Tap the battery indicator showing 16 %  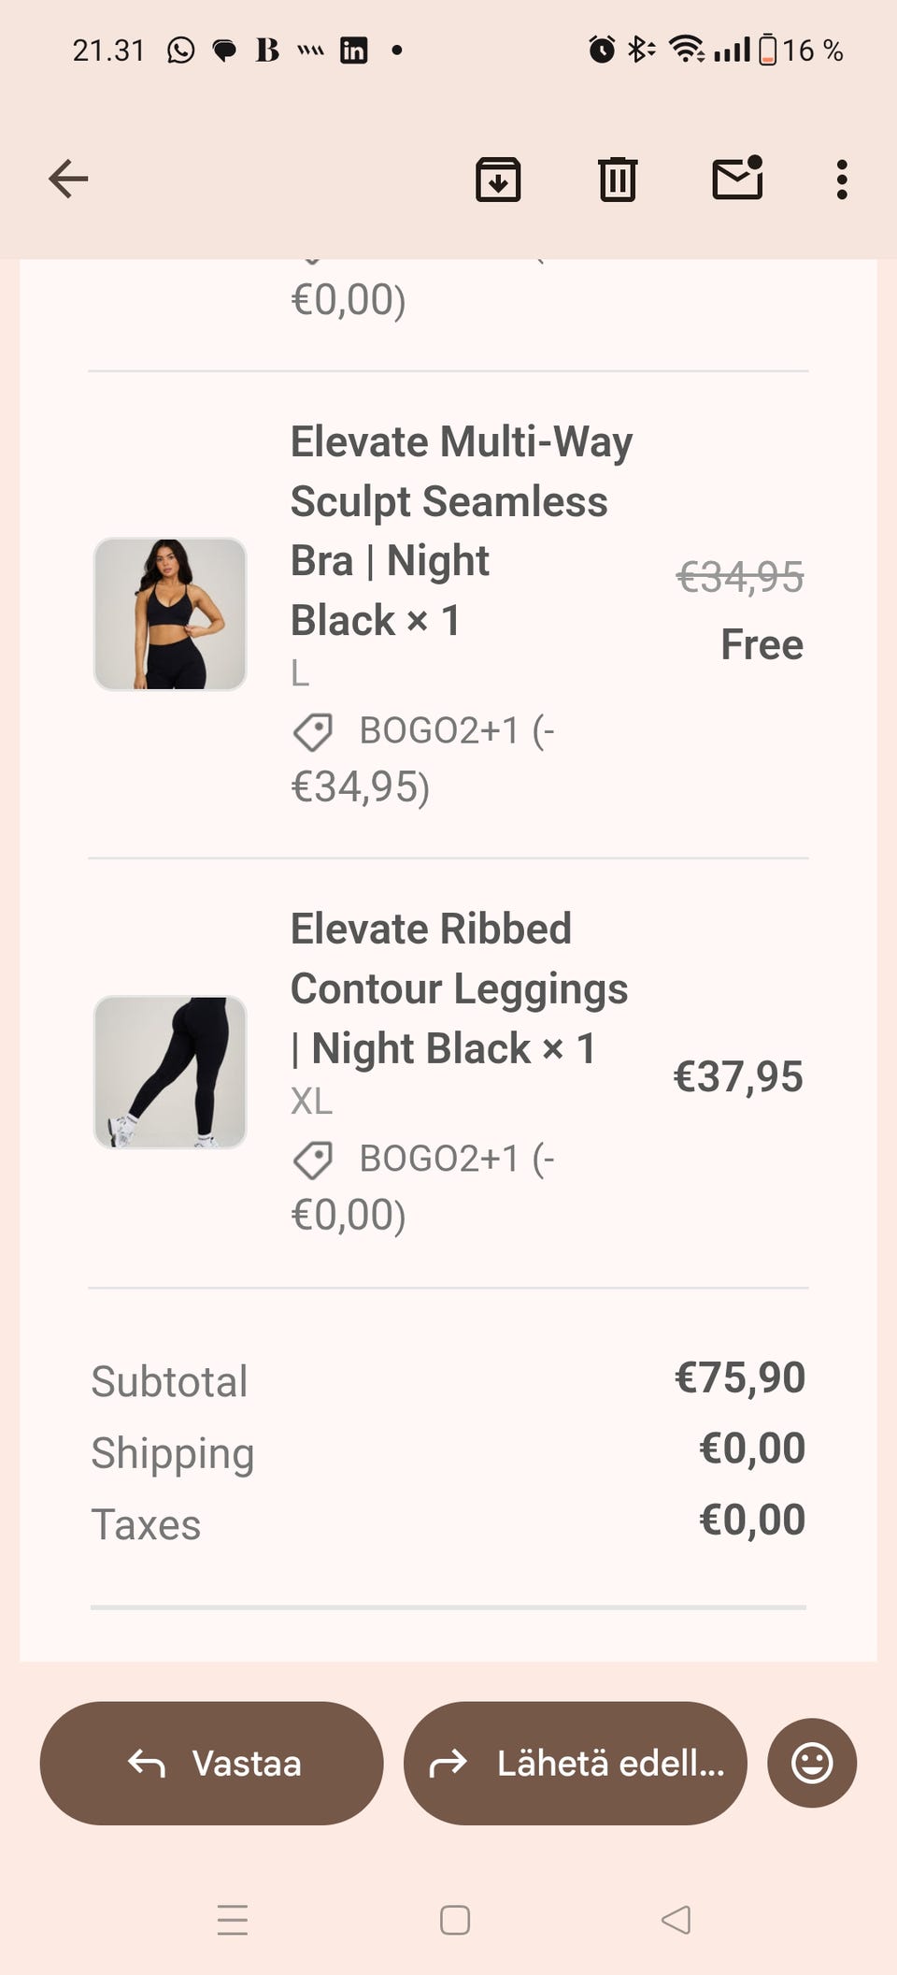pos(802,50)
